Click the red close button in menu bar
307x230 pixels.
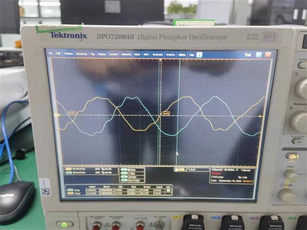(x=268, y=55)
